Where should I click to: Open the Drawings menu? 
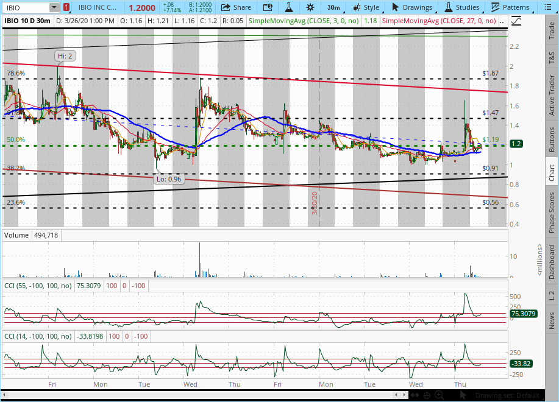(411, 7)
